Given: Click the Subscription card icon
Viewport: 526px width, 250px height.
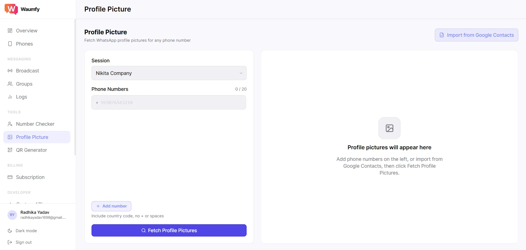Looking at the screenshot, I should [x=10, y=177].
